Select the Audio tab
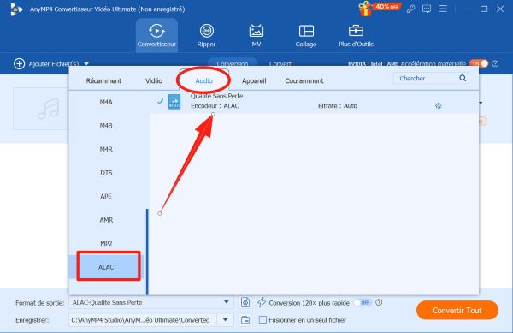513x333 pixels. (203, 80)
